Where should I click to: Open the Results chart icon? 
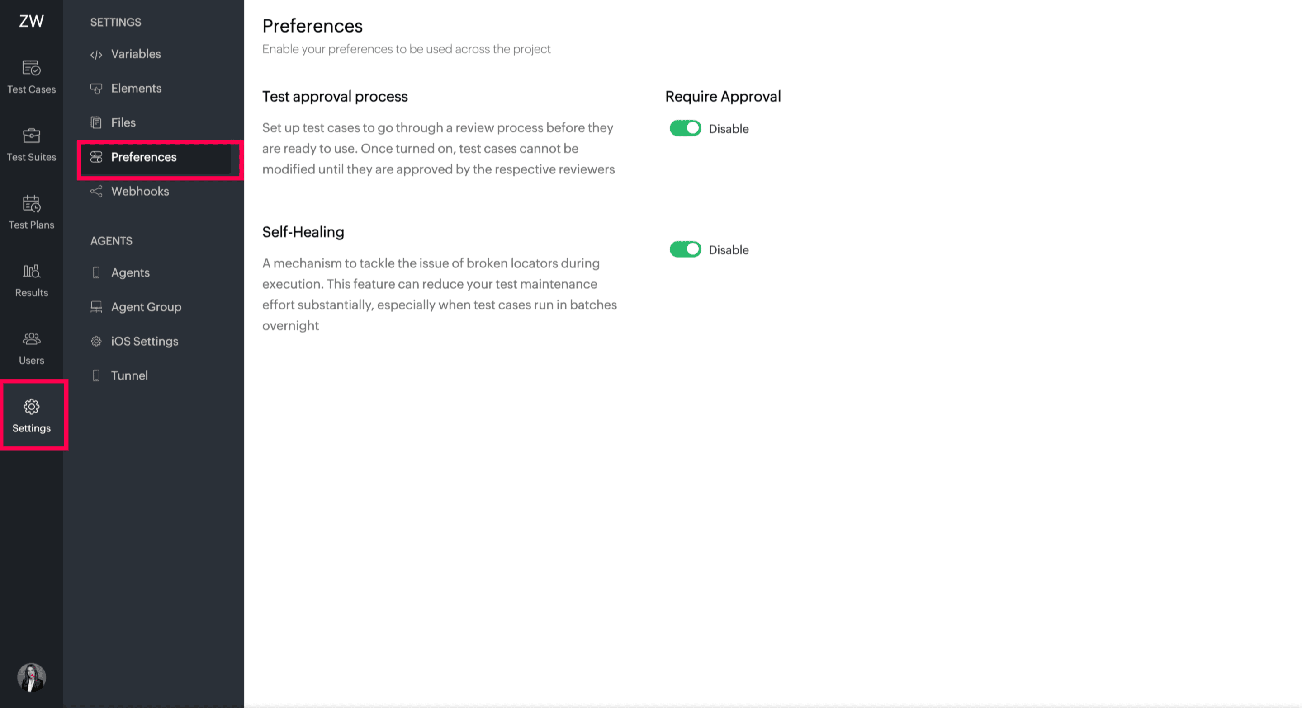[x=31, y=271]
